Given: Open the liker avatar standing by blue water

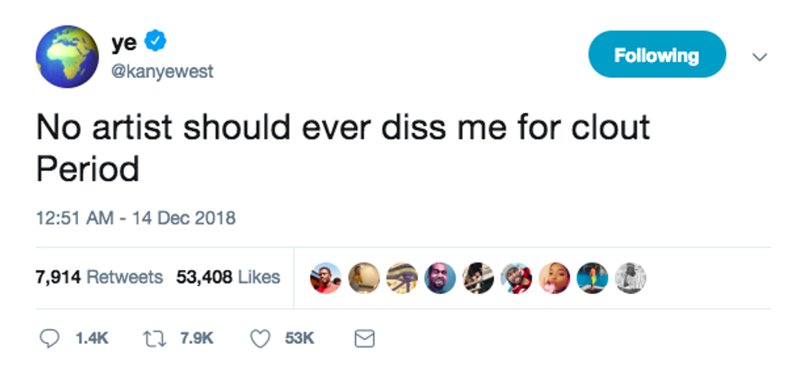Looking at the screenshot, I should pos(592,278).
